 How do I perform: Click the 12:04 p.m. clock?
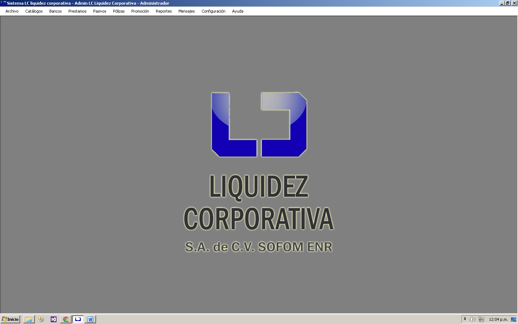[x=498, y=319]
